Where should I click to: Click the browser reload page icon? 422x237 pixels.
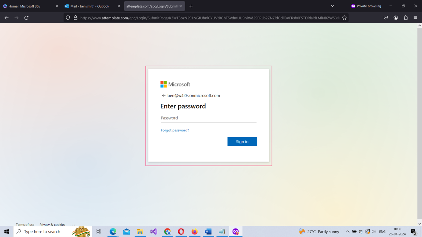(x=27, y=18)
